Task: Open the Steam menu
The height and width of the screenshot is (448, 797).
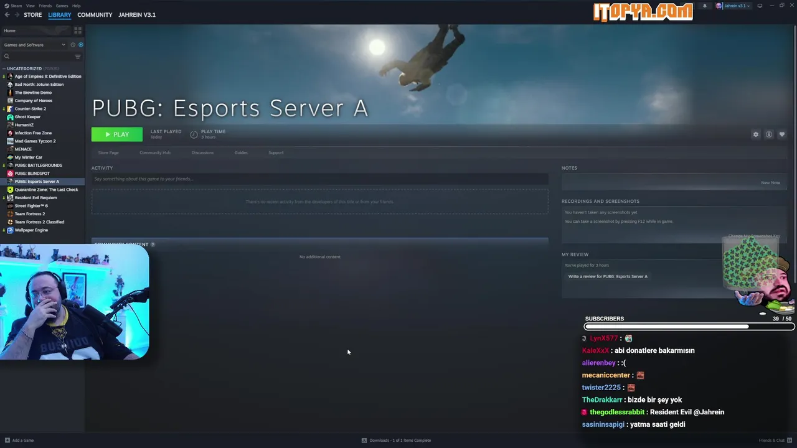Action: (17, 6)
